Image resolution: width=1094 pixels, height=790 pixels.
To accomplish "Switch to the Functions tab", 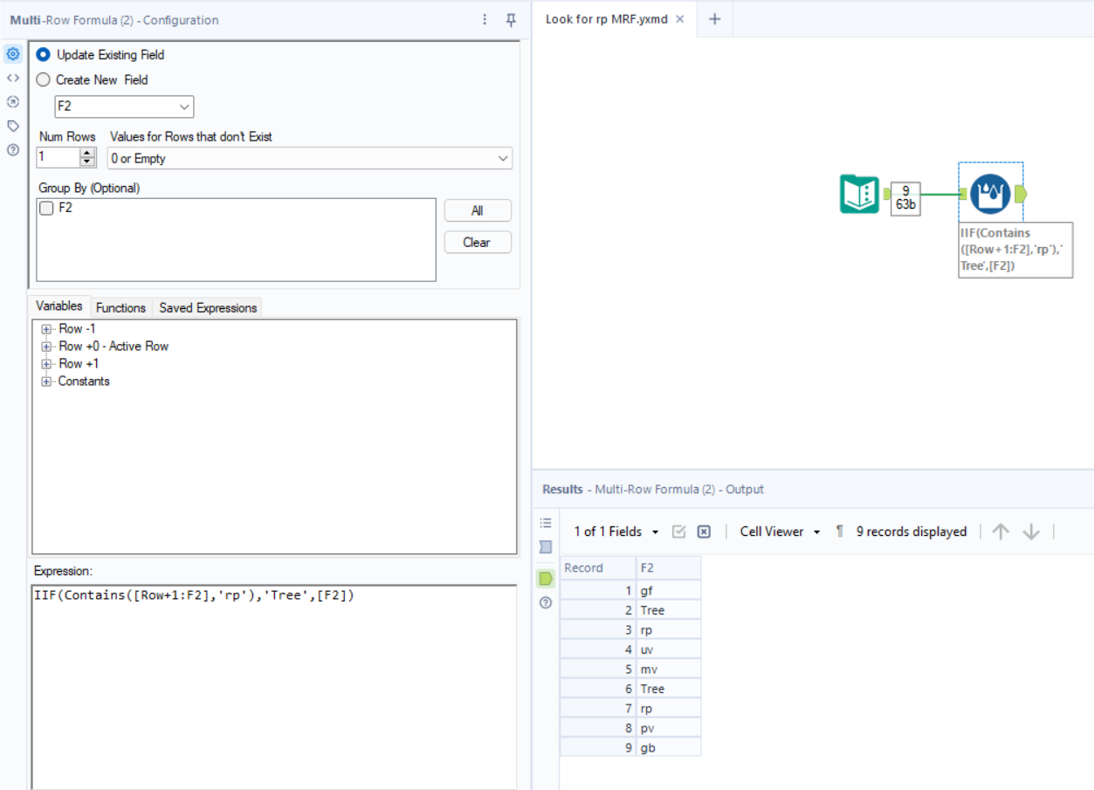I will click(x=120, y=307).
